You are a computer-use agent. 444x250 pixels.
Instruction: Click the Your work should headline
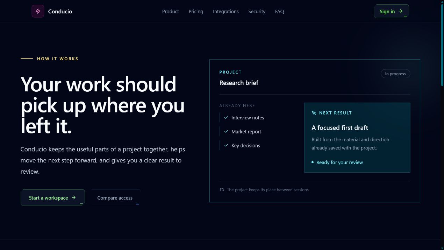[x=103, y=105]
